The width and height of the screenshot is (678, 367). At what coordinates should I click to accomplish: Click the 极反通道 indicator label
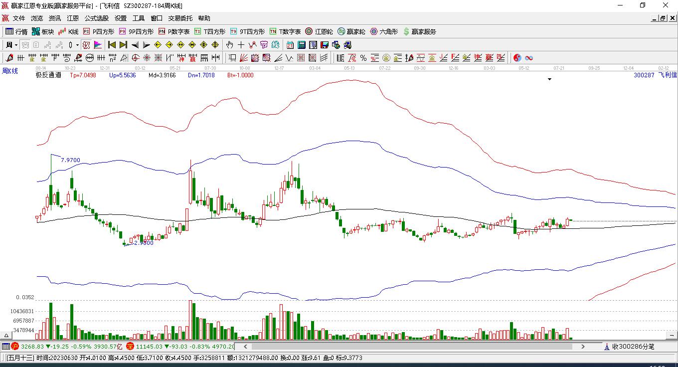[48, 75]
